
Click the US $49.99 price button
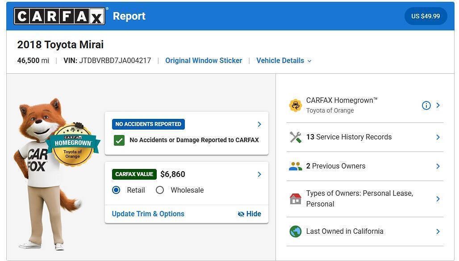[426, 16]
